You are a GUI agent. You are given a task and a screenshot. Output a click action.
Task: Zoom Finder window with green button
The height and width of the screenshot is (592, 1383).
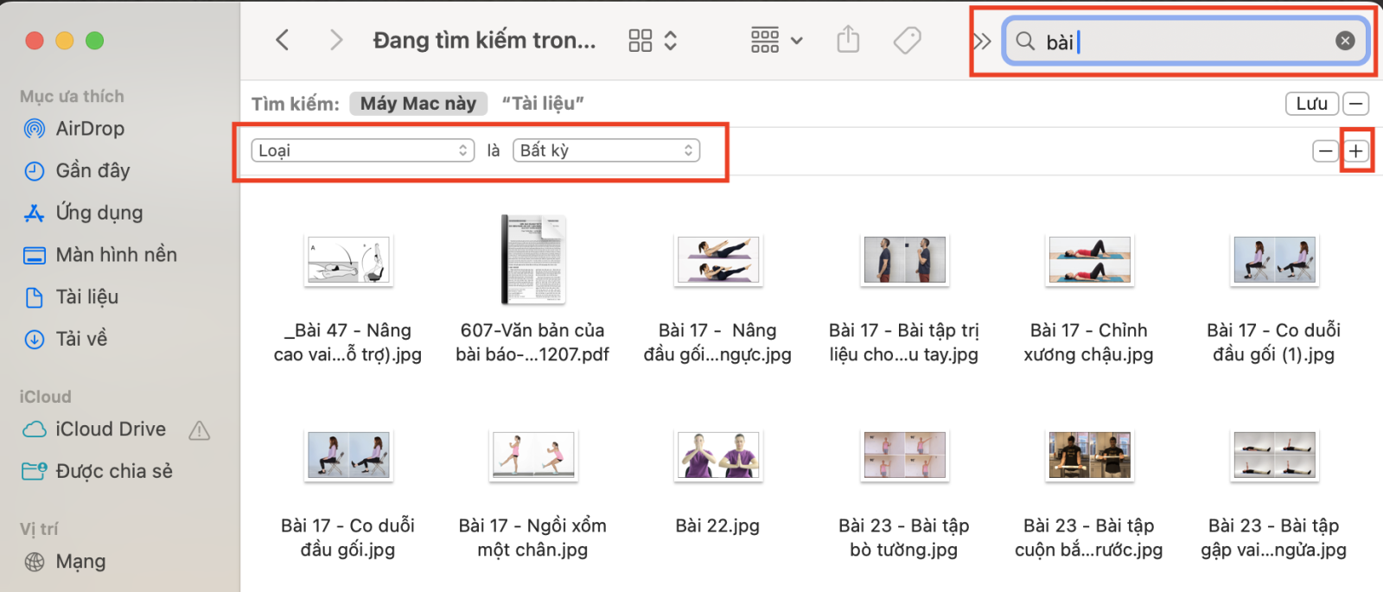pos(95,41)
